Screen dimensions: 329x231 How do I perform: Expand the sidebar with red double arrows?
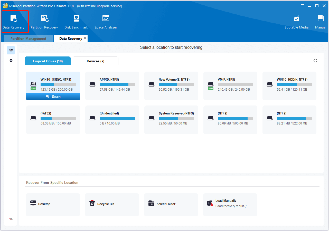pyautogui.click(x=11, y=219)
